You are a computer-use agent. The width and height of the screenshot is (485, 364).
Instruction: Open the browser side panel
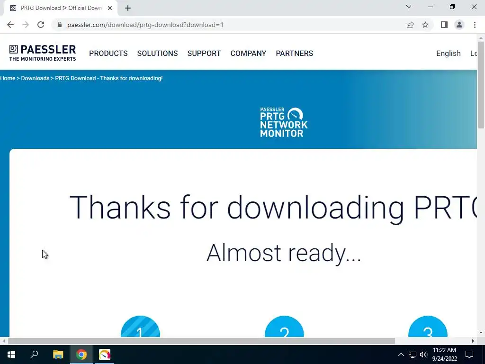pos(444,25)
